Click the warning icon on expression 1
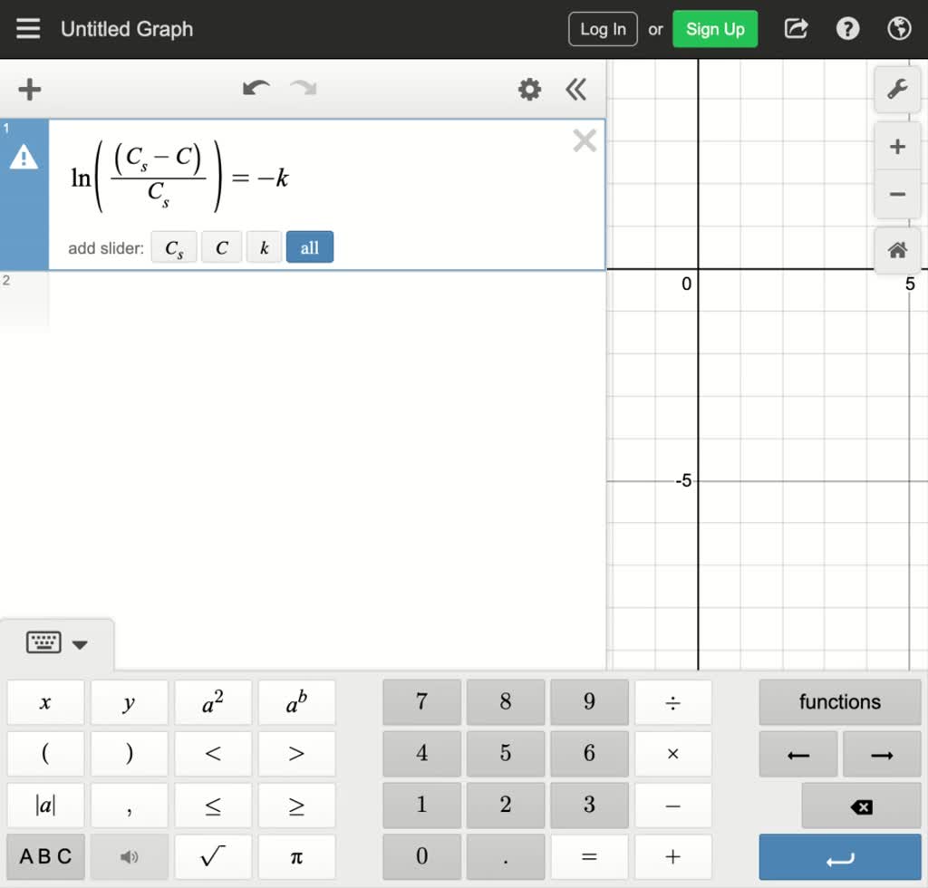This screenshot has width=928, height=888. click(x=24, y=159)
